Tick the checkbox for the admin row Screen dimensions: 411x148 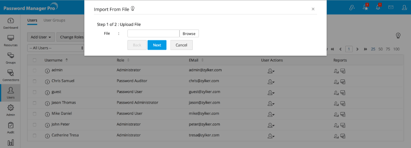tap(35, 70)
